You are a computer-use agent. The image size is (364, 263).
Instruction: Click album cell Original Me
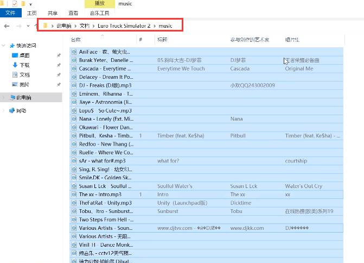[299, 68]
